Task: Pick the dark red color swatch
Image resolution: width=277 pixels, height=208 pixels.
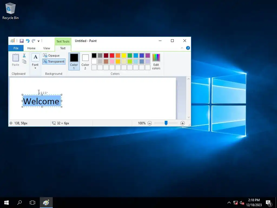Action: [x=106, y=56]
